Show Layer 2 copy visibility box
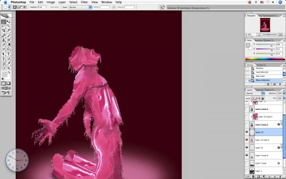Image resolution: width=286 pixels, height=179 pixels. pos(247,163)
